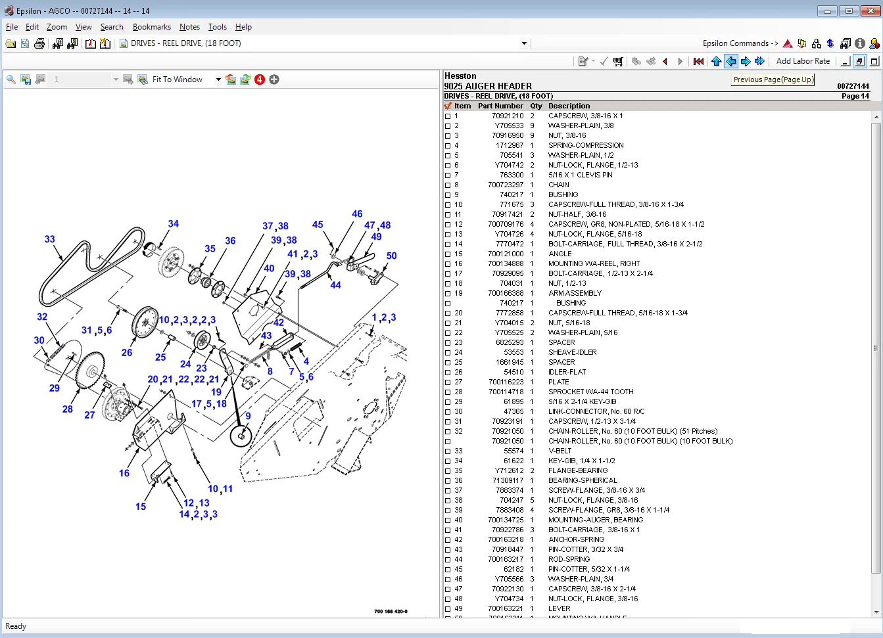The height and width of the screenshot is (638, 883).
Task: Click the blue dollar sign icon
Action: pos(830,43)
